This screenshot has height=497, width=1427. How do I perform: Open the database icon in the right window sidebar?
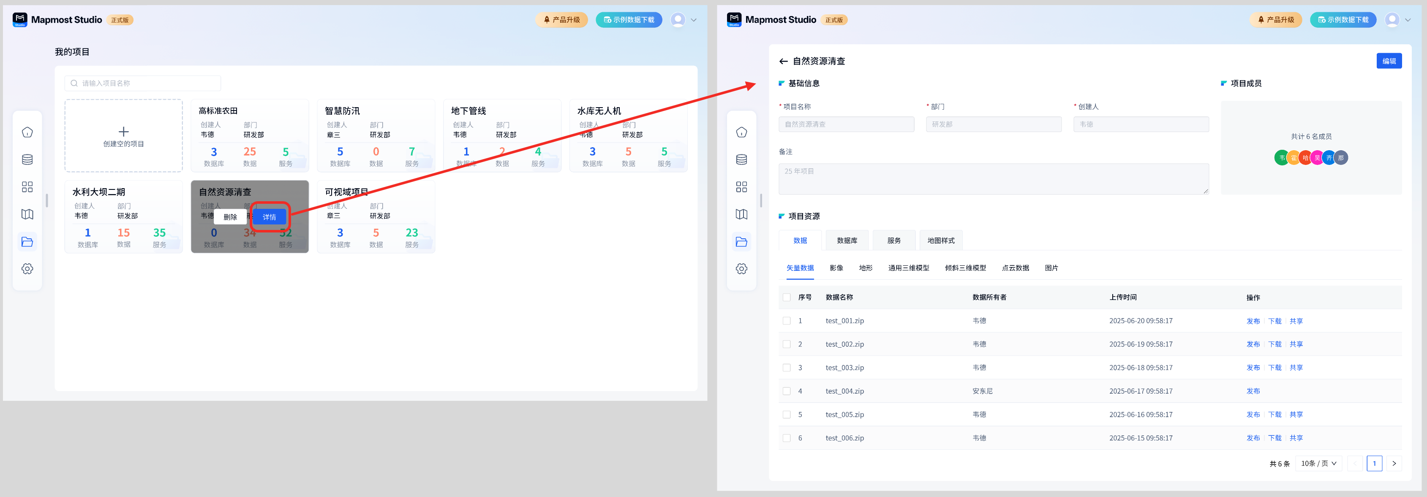[x=741, y=159]
